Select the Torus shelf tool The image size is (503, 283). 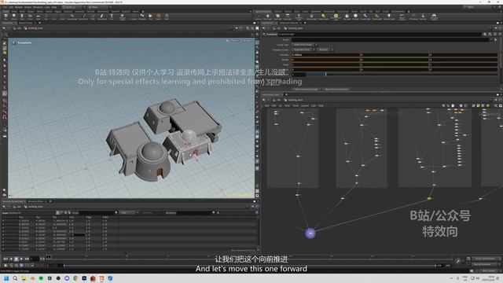pyautogui.click(x=30, y=17)
